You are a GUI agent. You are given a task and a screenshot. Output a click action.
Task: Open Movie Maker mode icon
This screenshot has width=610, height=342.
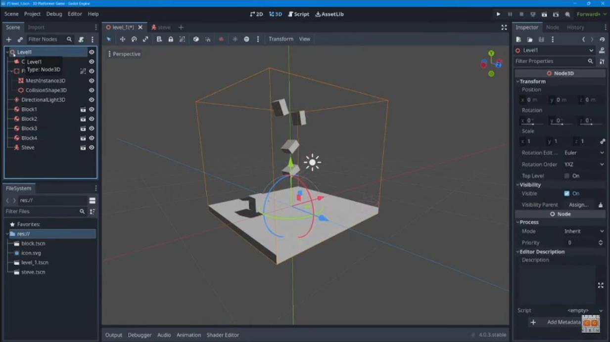click(x=567, y=14)
